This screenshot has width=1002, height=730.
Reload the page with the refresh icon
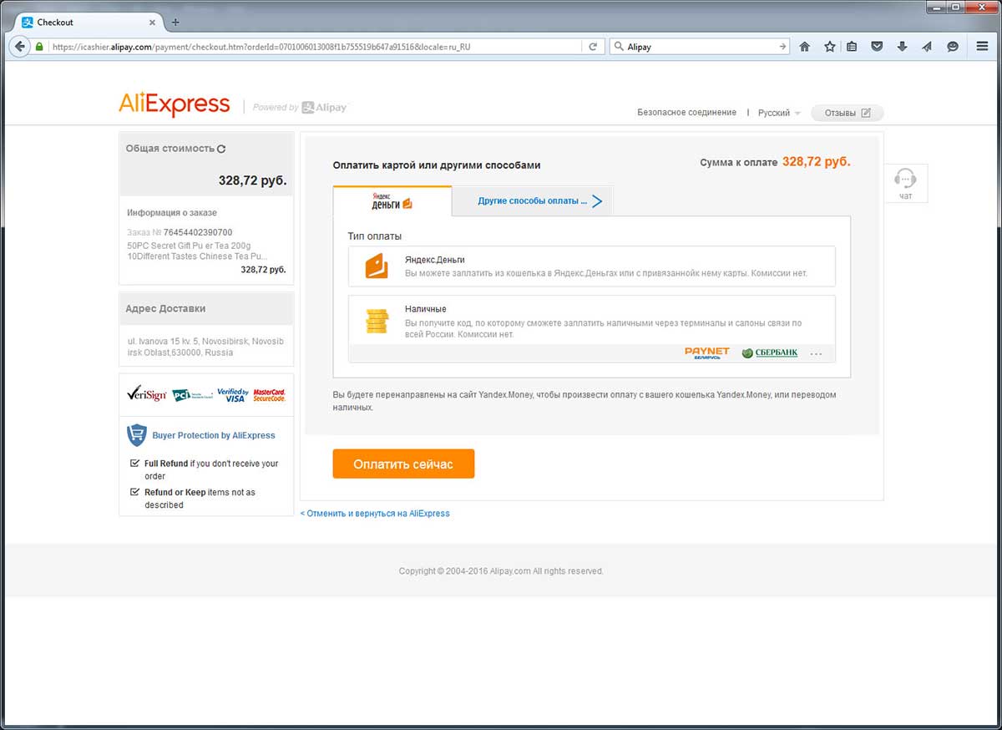tap(593, 47)
